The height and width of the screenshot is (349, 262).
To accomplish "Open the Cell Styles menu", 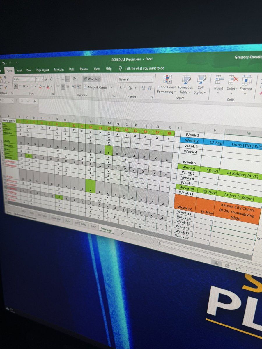I will click(201, 85).
